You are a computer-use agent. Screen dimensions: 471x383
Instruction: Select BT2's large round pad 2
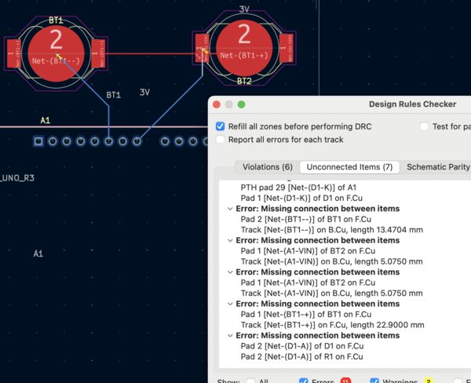(244, 48)
